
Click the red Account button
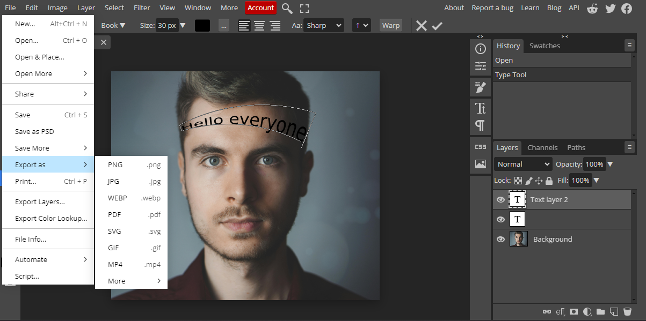coord(260,8)
